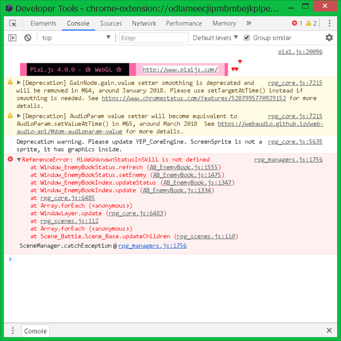Click warning triangle icon beside AudioParam message

click(x=10, y=116)
